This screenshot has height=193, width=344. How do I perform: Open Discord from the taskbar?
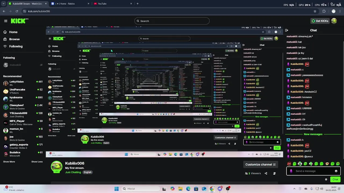click(220, 189)
